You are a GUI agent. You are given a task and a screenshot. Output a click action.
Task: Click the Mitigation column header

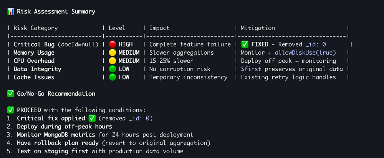[x=258, y=28]
